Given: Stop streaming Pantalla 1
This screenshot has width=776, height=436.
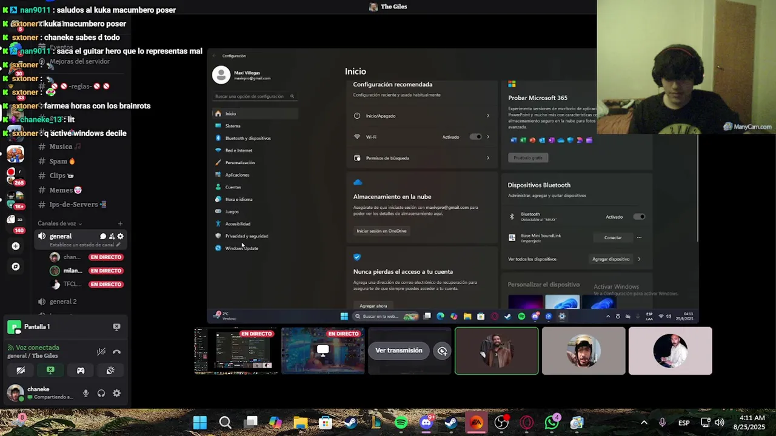Looking at the screenshot, I should (116, 326).
